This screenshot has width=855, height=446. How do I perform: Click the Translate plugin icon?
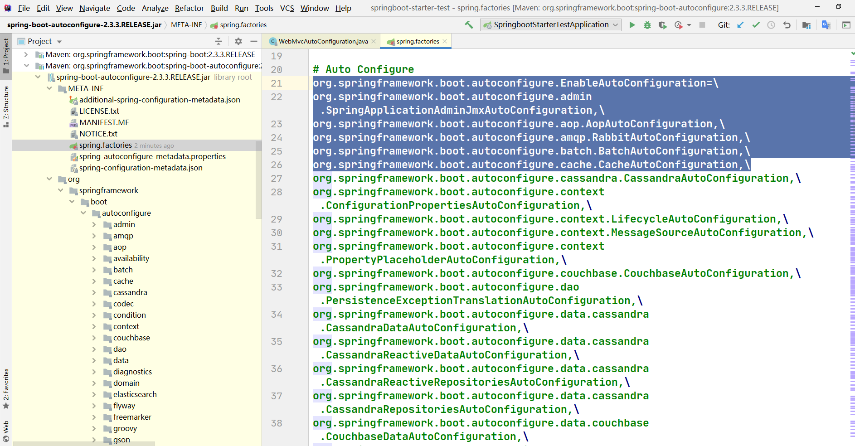[x=826, y=25]
